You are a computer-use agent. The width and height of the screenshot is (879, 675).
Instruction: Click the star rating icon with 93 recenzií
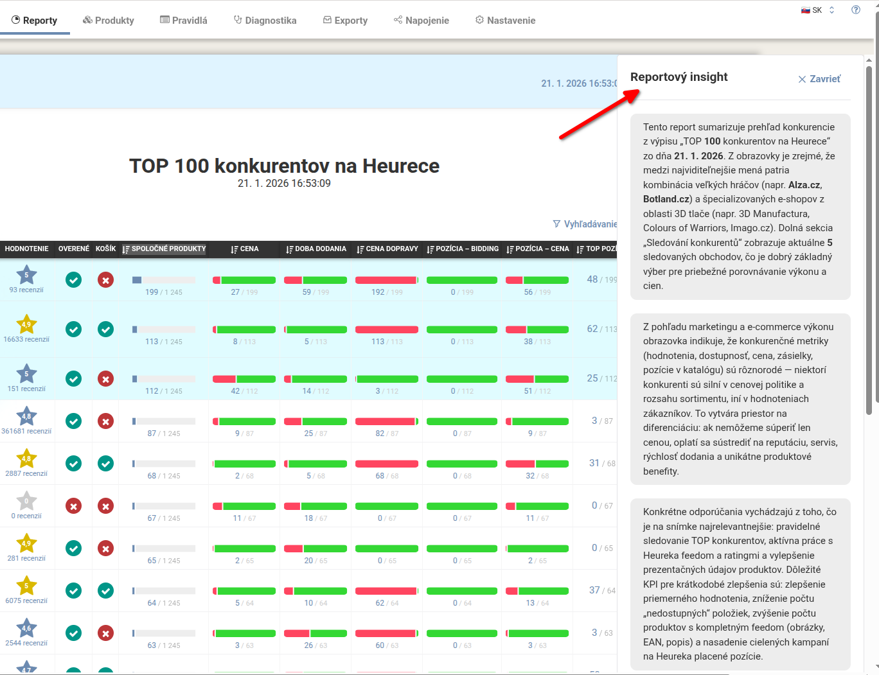coord(26,275)
